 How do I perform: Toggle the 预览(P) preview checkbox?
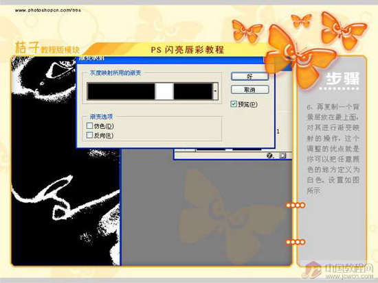[x=234, y=104]
